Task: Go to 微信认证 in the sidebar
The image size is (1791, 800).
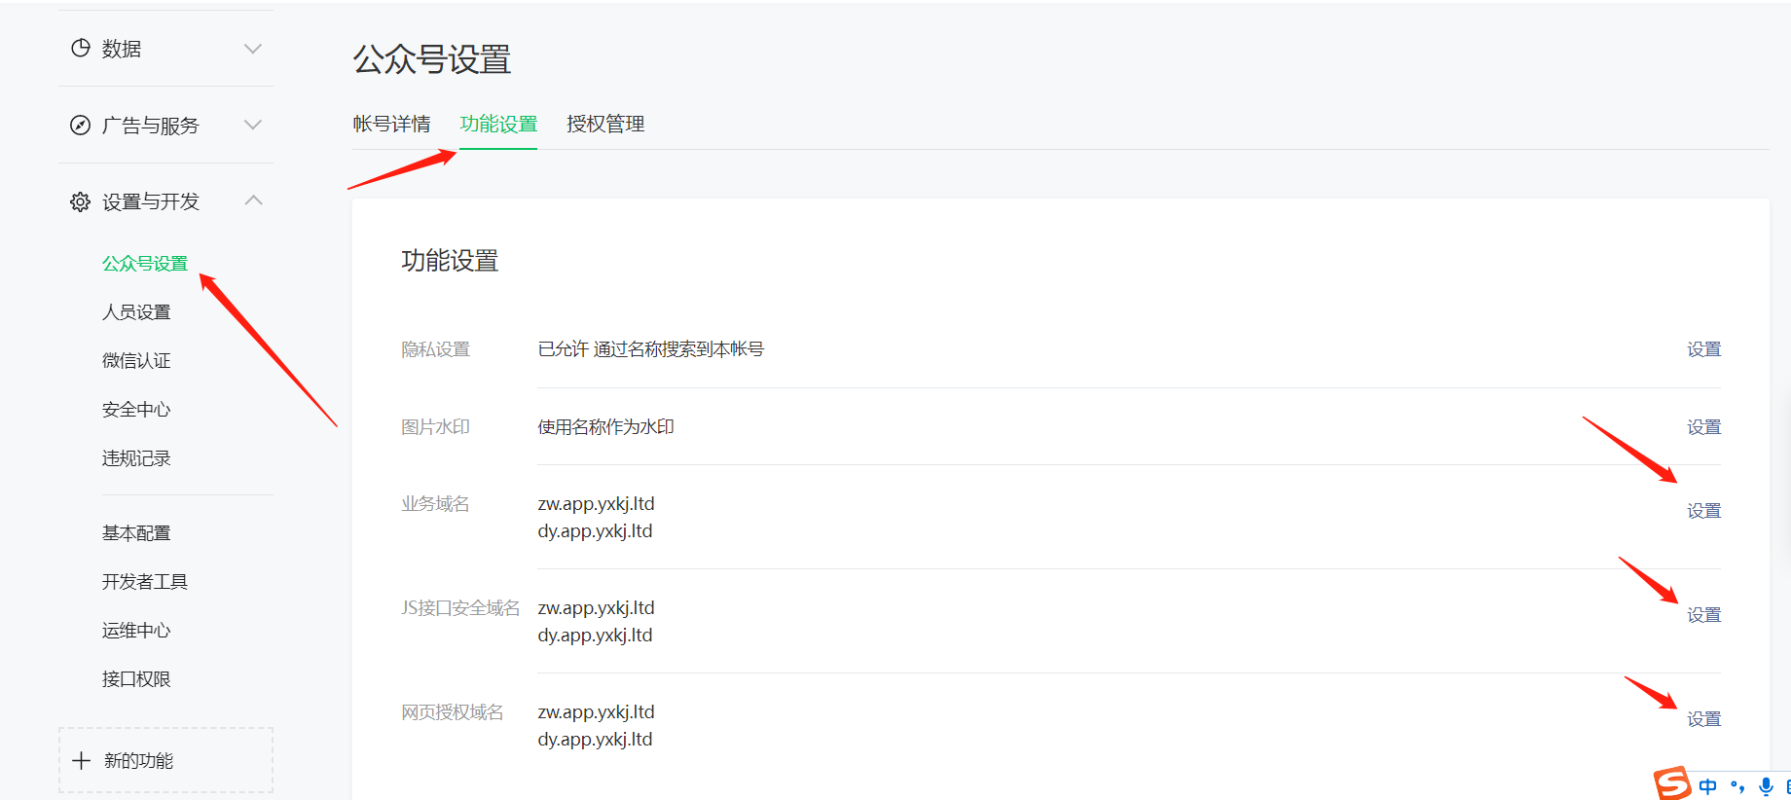Action: (x=136, y=360)
